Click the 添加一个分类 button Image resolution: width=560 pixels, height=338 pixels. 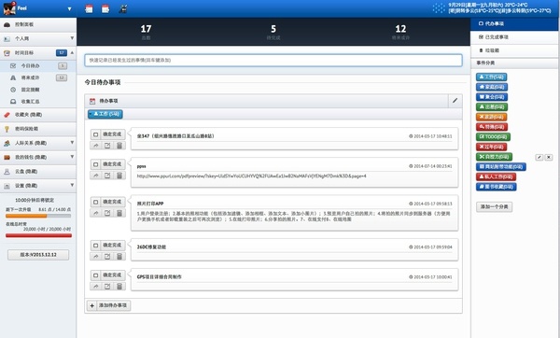click(495, 207)
